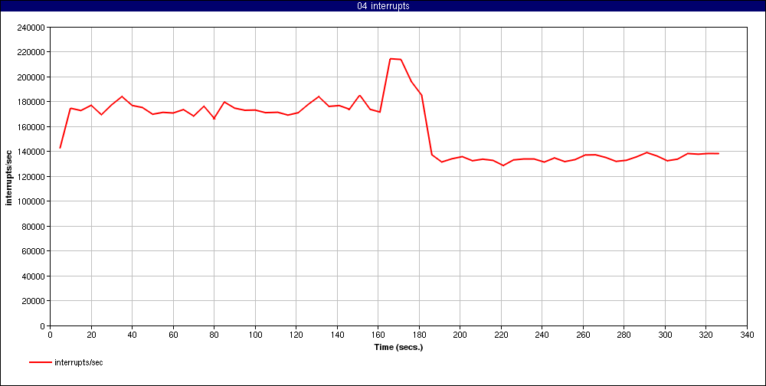Click the peak data point near 214000
This screenshot has height=386, width=766.
pyautogui.click(x=391, y=59)
